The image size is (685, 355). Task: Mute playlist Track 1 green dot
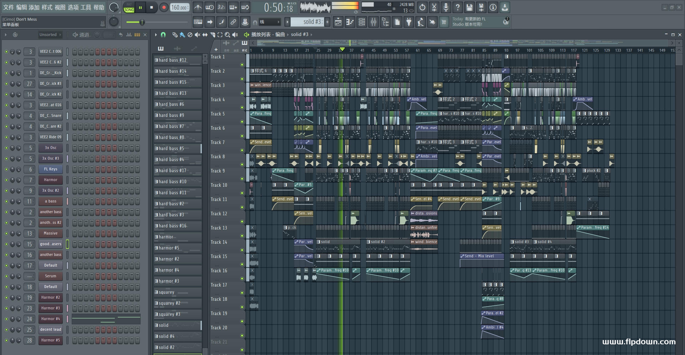click(x=242, y=65)
